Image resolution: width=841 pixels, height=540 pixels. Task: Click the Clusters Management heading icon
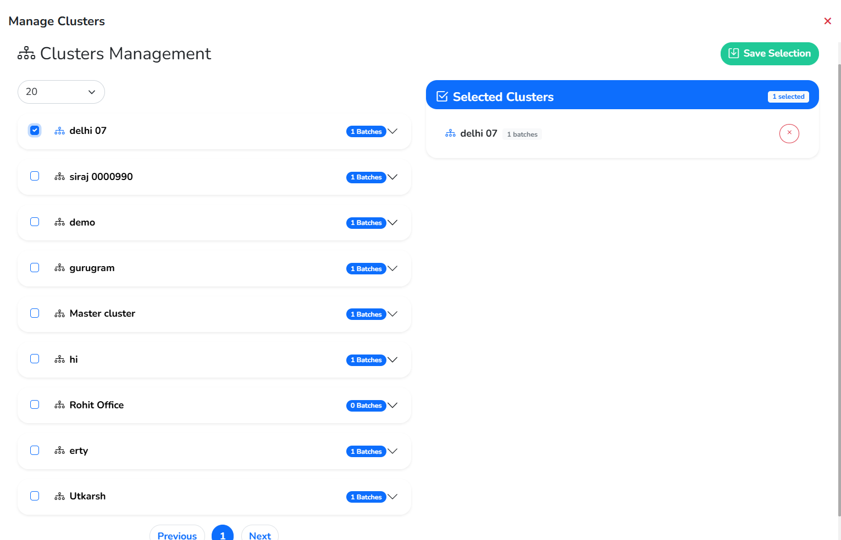(26, 53)
